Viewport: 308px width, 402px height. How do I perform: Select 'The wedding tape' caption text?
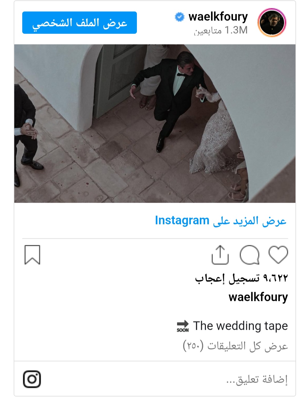coord(240,326)
